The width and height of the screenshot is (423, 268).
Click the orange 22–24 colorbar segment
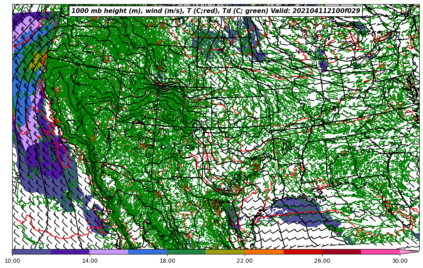click(x=264, y=252)
